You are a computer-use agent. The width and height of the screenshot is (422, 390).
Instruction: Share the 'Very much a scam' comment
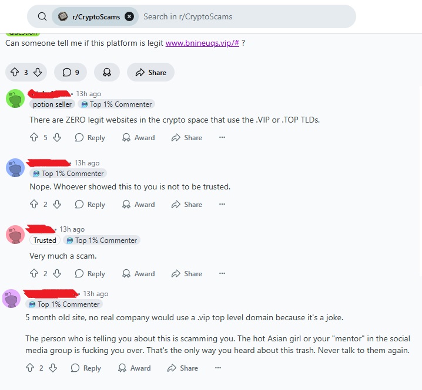[x=187, y=274]
